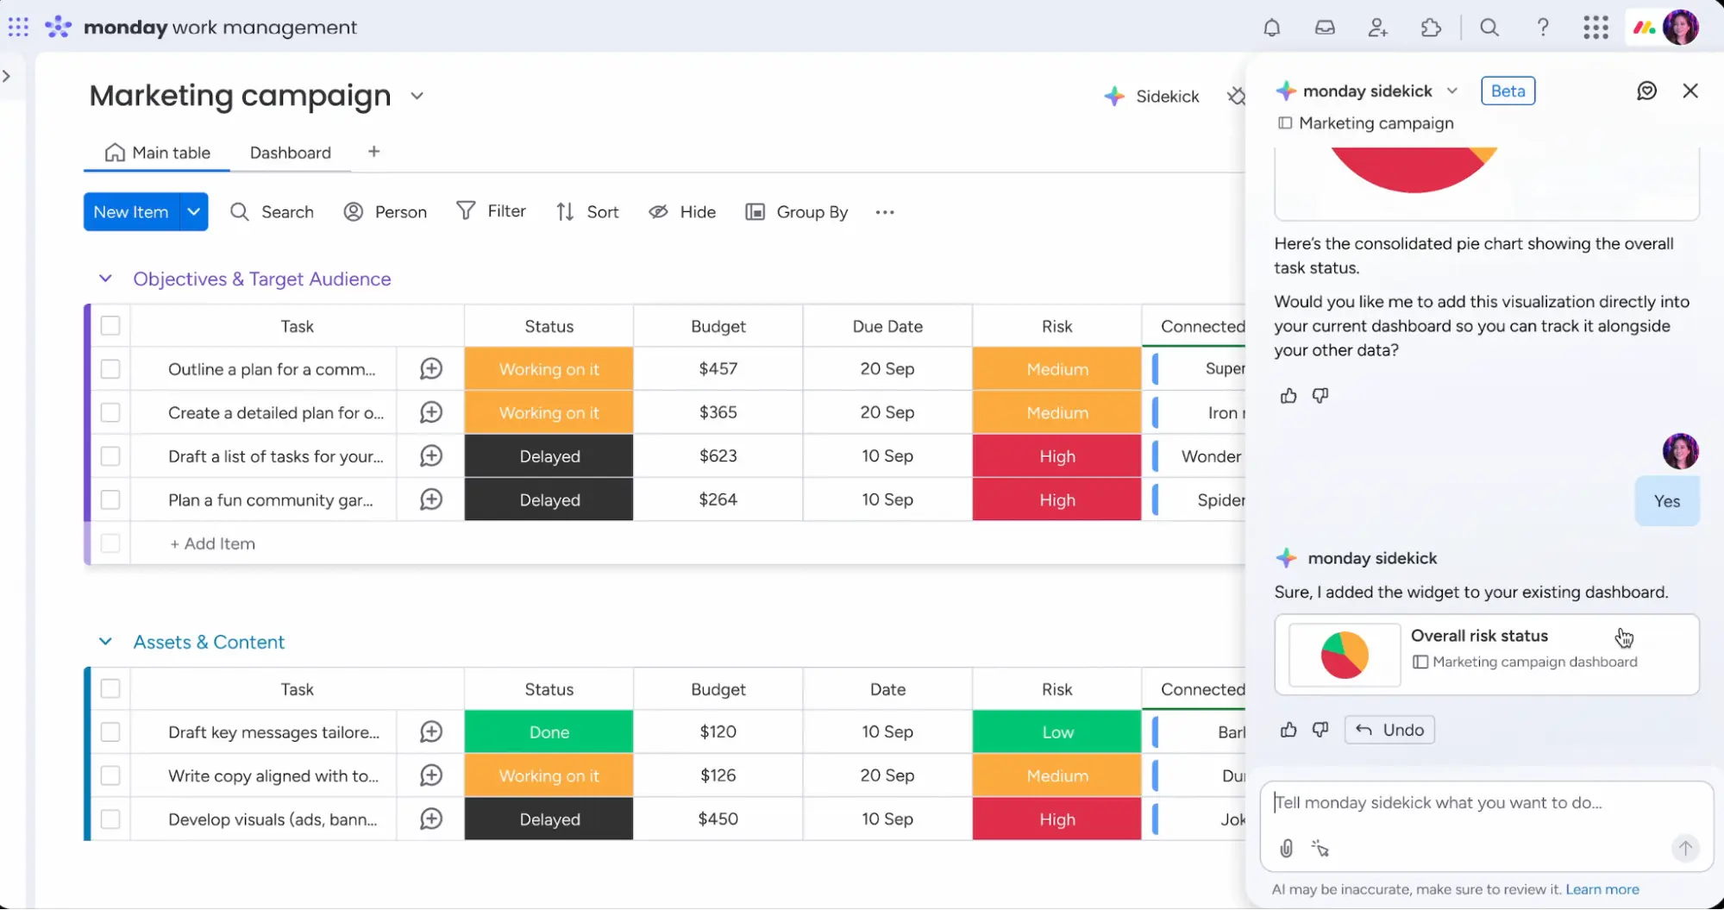Open the inbox tray icon

pyautogui.click(x=1325, y=28)
